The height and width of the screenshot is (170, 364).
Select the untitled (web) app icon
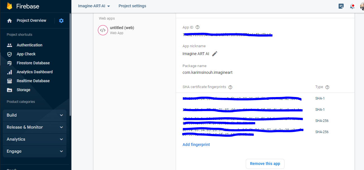pos(103,30)
